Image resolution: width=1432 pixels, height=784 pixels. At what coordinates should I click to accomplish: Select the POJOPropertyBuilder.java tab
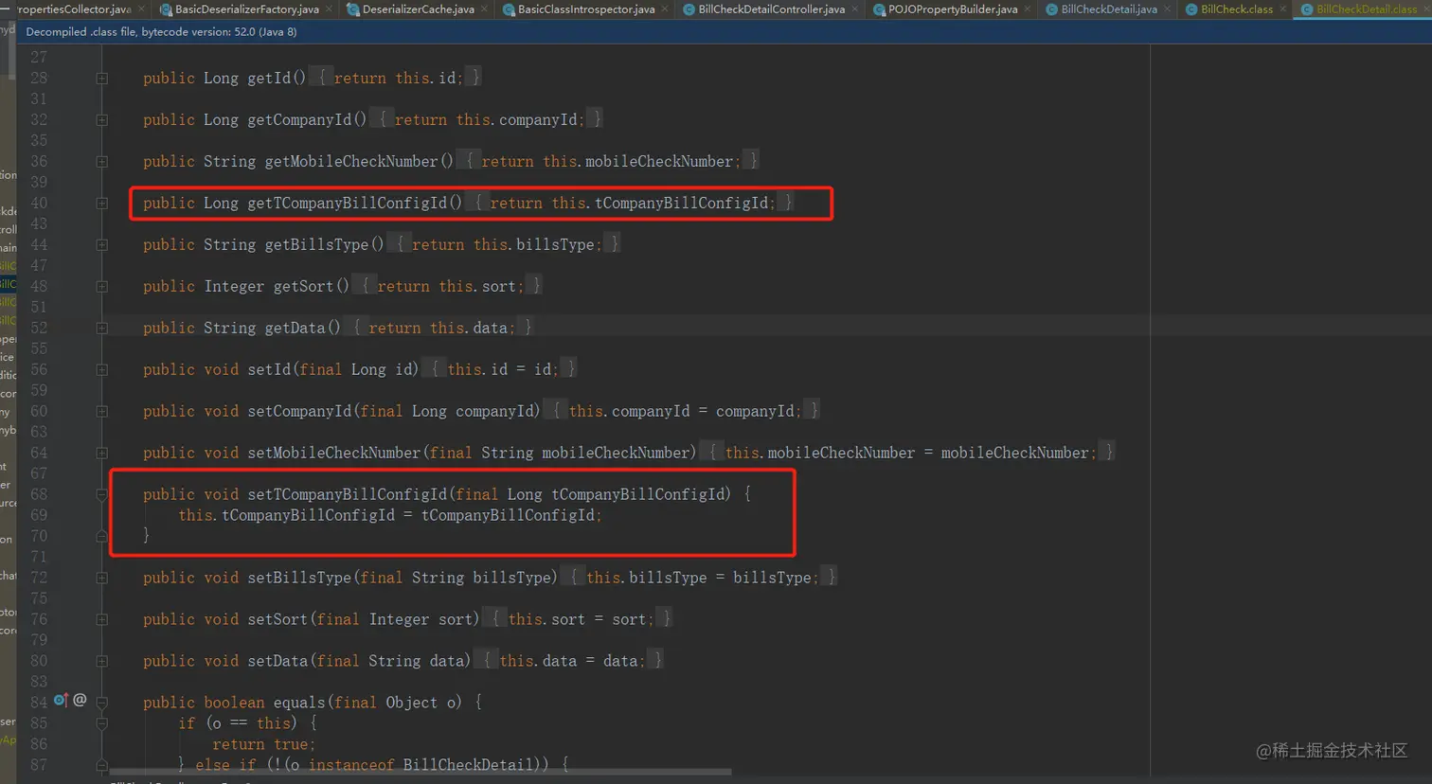953,9
